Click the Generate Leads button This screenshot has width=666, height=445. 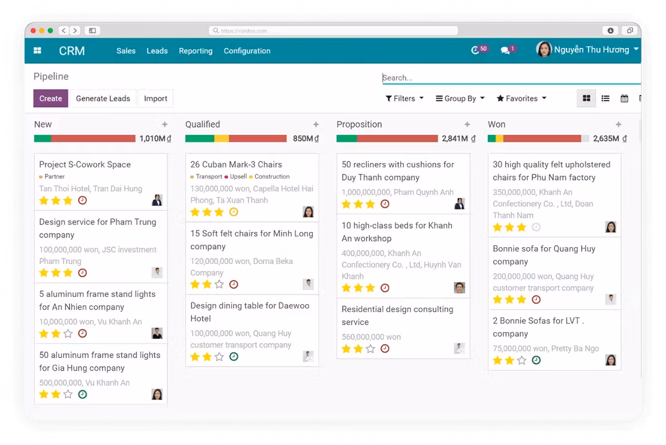point(103,98)
